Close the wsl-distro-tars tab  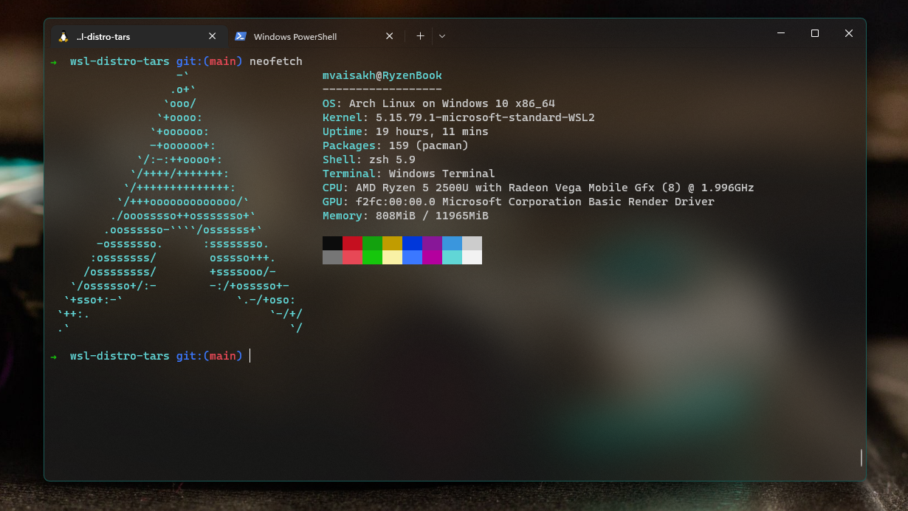(213, 36)
